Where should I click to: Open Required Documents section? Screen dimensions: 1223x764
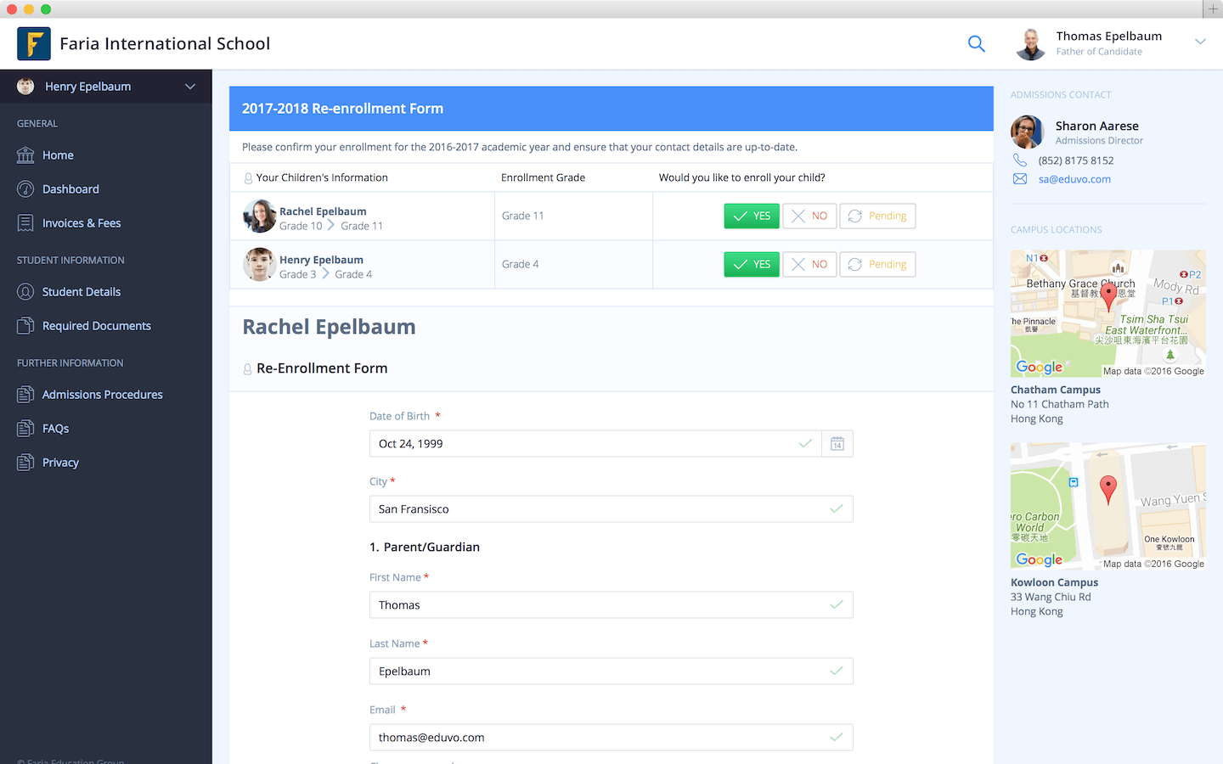(x=97, y=326)
